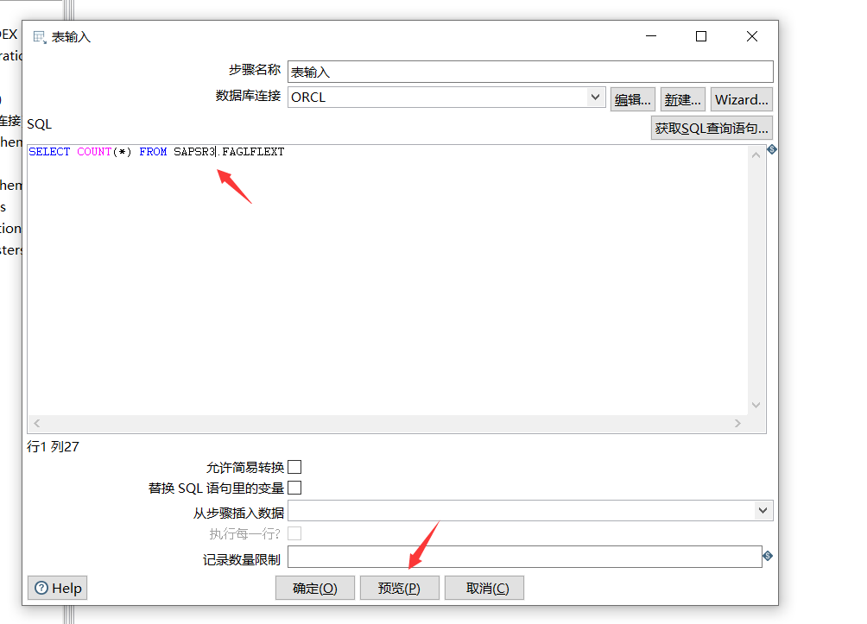Click the SQL editor scroll down arrow
The height and width of the screenshot is (624, 867).
point(756,405)
